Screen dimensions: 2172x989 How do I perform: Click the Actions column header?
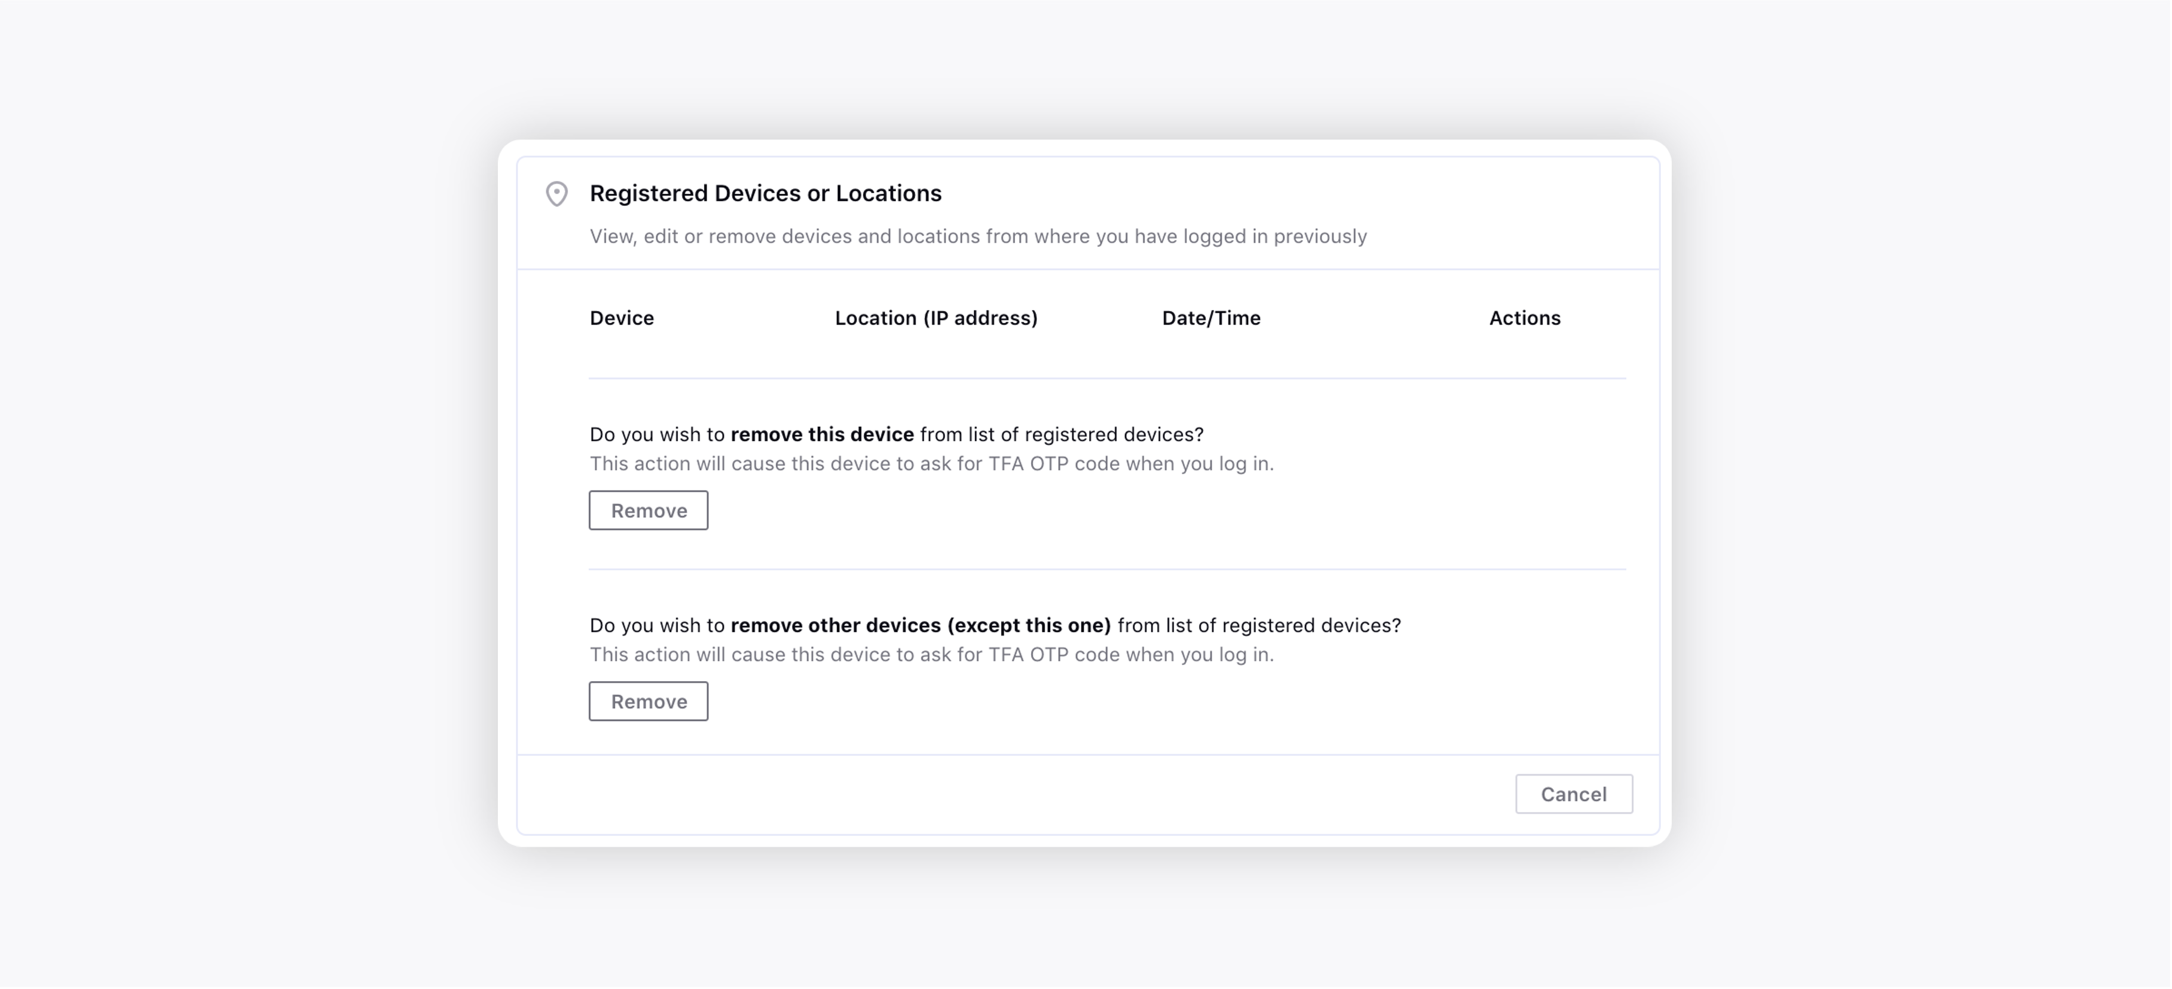tap(1525, 318)
